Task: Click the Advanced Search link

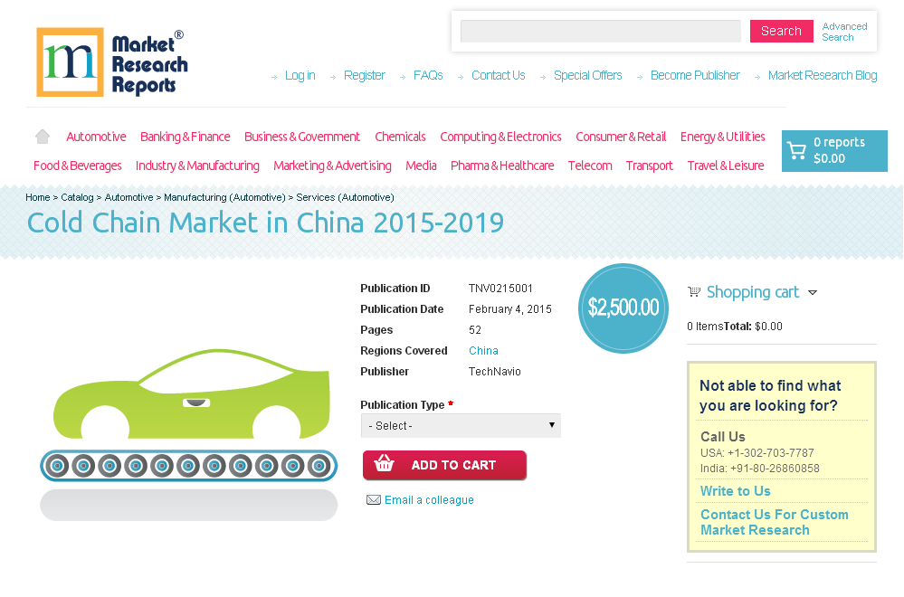Action: (x=843, y=31)
